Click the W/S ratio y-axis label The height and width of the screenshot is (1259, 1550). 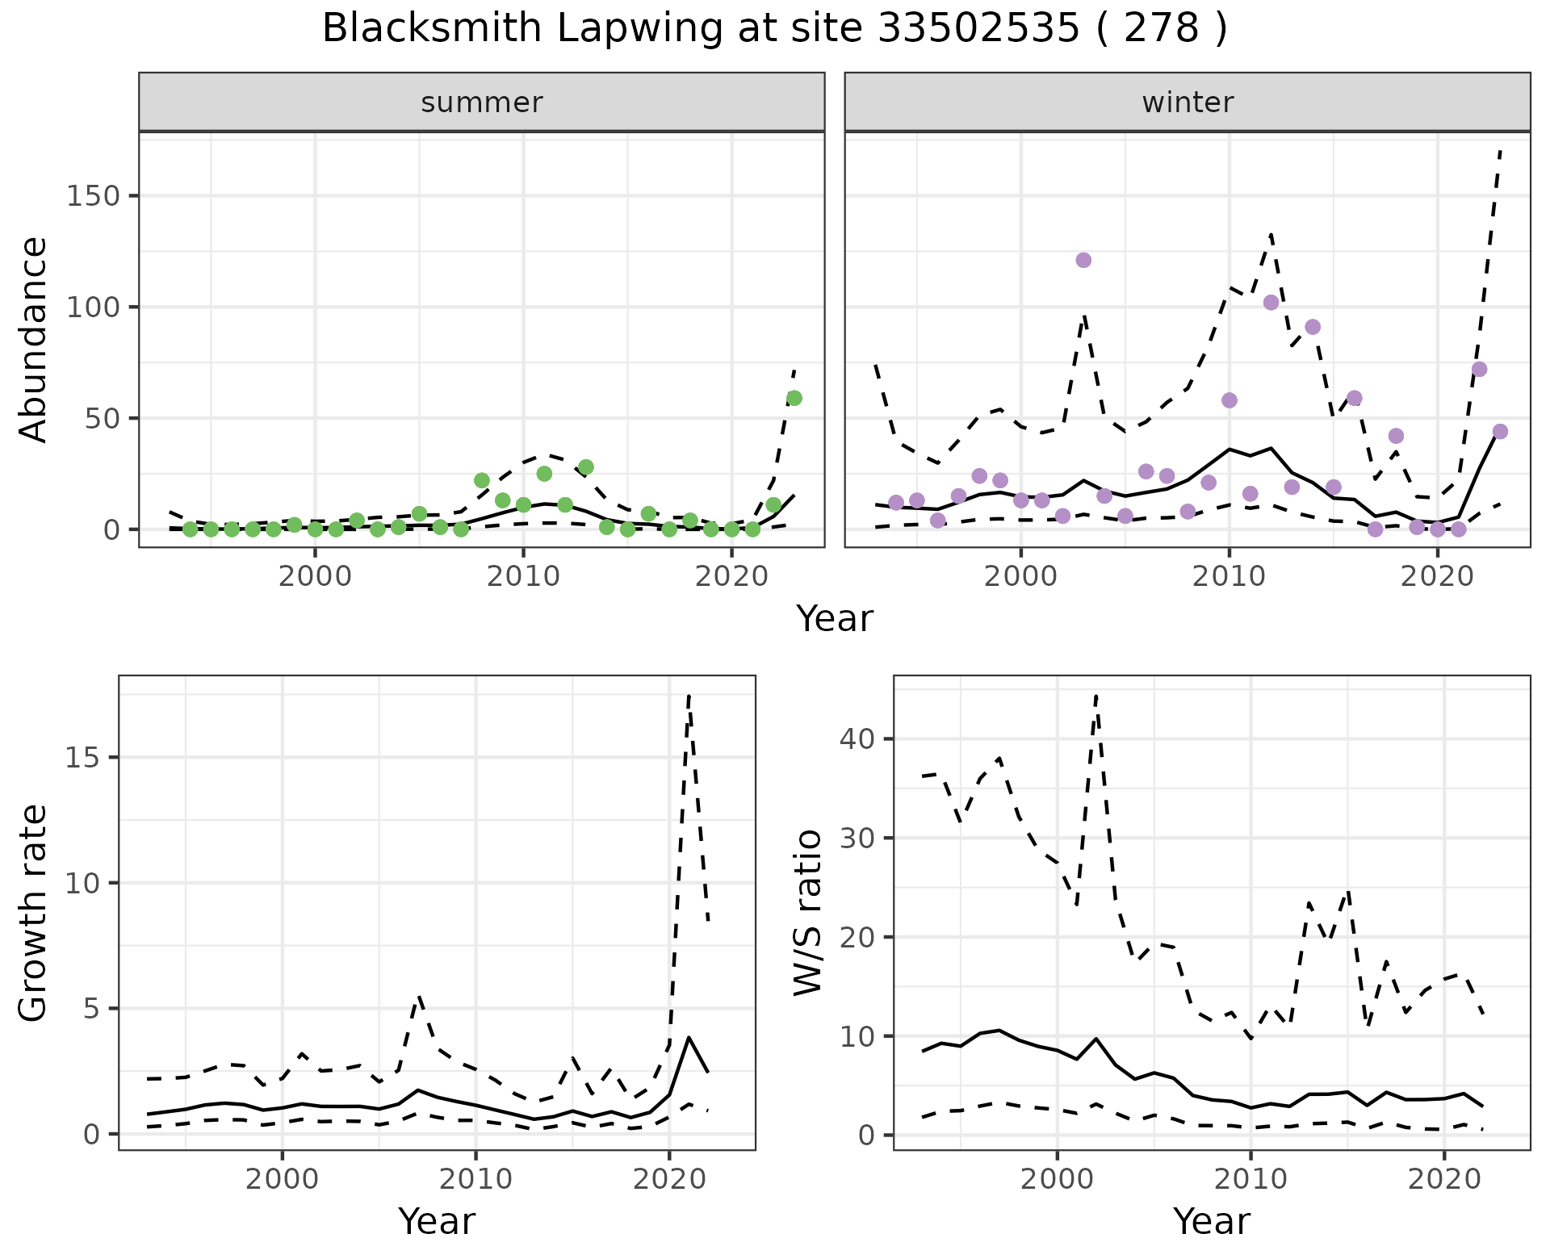coord(808,912)
